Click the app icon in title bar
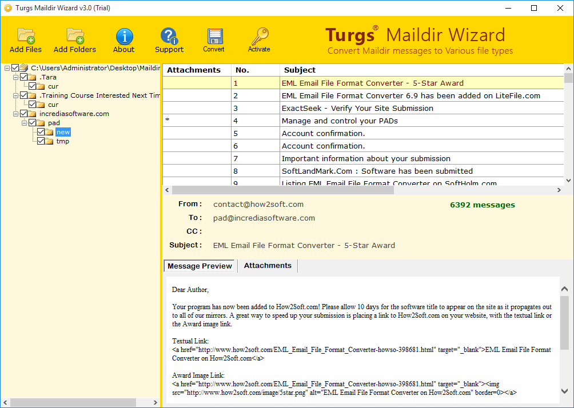This screenshot has width=574, height=408. tap(7, 7)
